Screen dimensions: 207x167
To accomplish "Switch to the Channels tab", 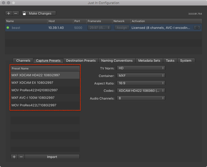I will click(x=23, y=60).
